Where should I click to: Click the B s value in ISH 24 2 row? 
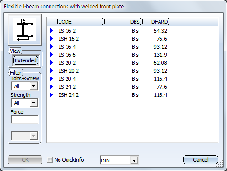(135, 95)
